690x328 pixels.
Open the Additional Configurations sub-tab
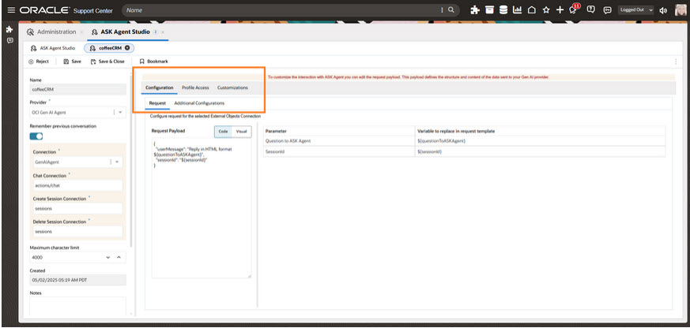(199, 103)
